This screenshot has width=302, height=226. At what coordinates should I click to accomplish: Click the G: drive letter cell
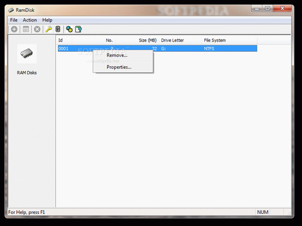coord(163,49)
